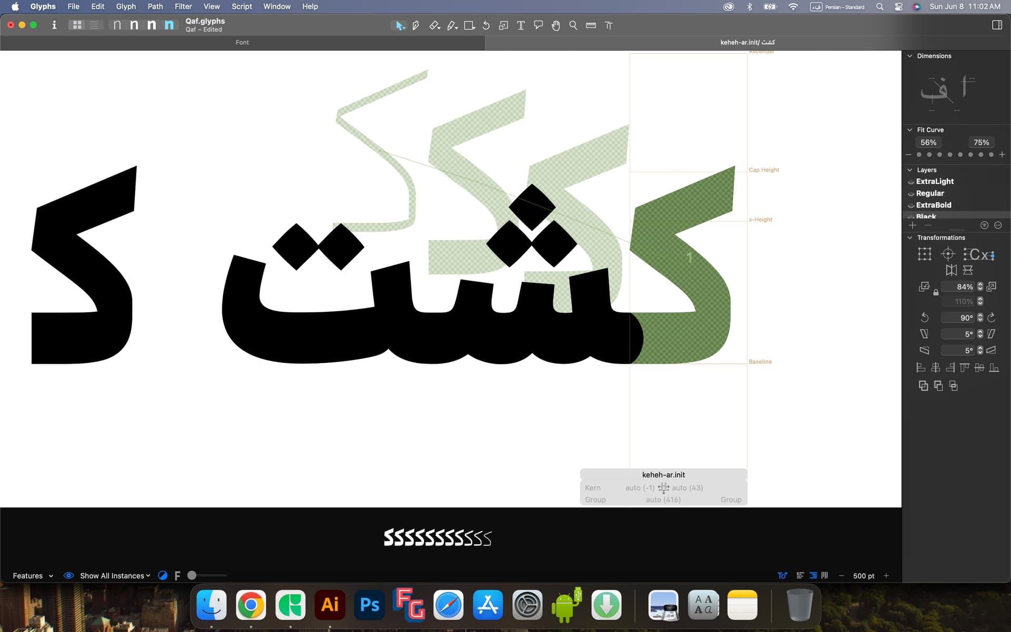This screenshot has width=1011, height=632.
Task: Select the Measurement ruler tool
Action: (x=591, y=25)
